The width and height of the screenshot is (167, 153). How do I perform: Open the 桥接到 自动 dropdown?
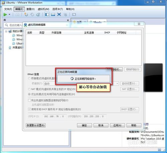[x=81, y=84]
